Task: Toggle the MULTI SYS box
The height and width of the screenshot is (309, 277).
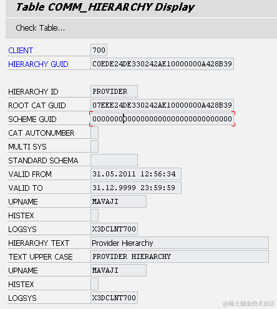Action: point(94,146)
